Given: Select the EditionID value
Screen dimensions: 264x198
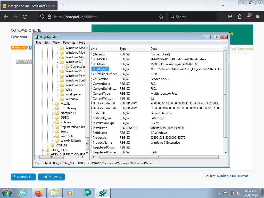Looking at the screenshot, I should (99, 113).
